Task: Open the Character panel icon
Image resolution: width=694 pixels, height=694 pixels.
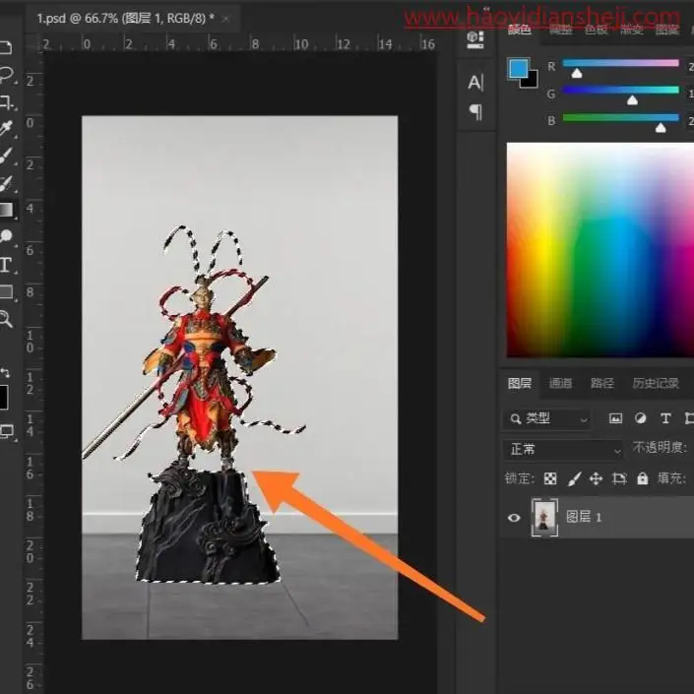Action: pyautogui.click(x=475, y=83)
